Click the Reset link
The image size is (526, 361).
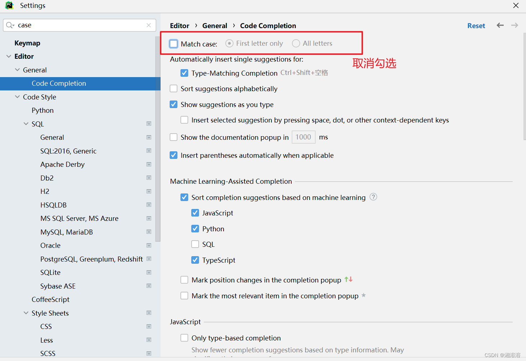[x=476, y=26]
